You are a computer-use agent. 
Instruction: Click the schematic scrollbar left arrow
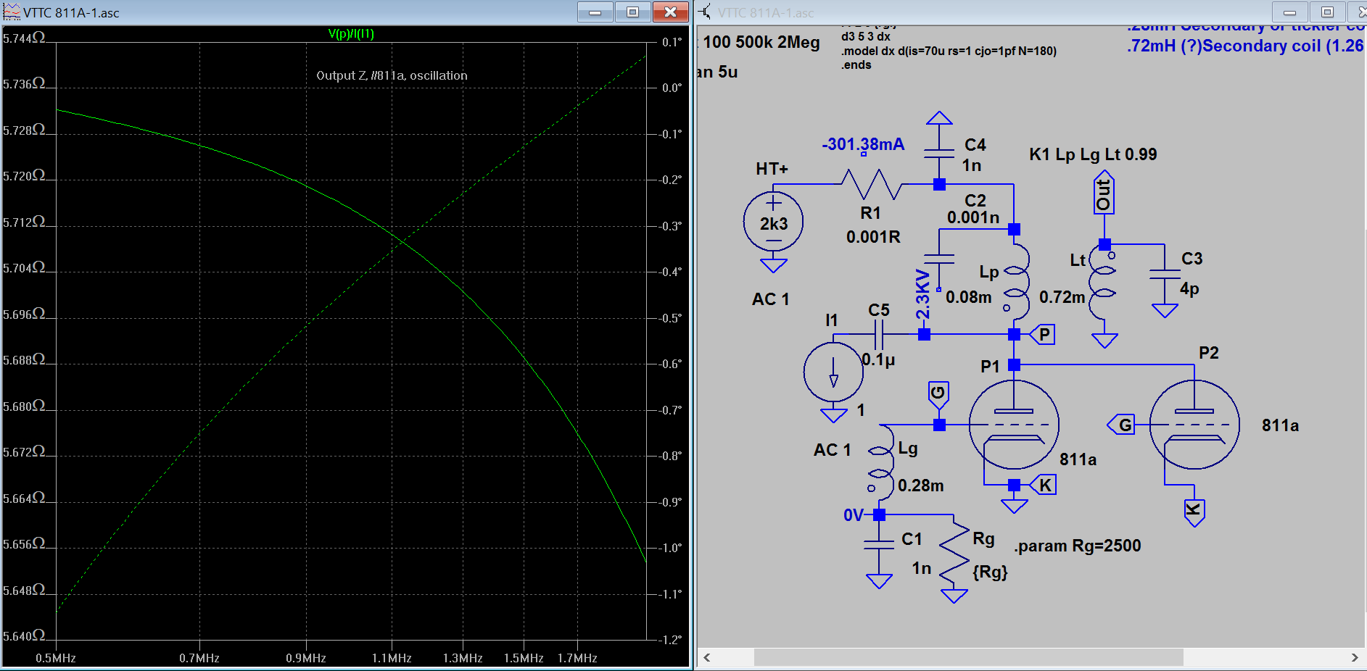tap(707, 657)
